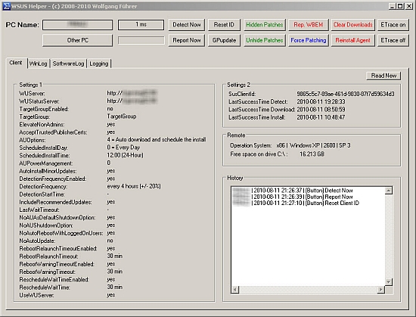Click the Other PC button
The image size is (416, 317).
tap(77, 40)
